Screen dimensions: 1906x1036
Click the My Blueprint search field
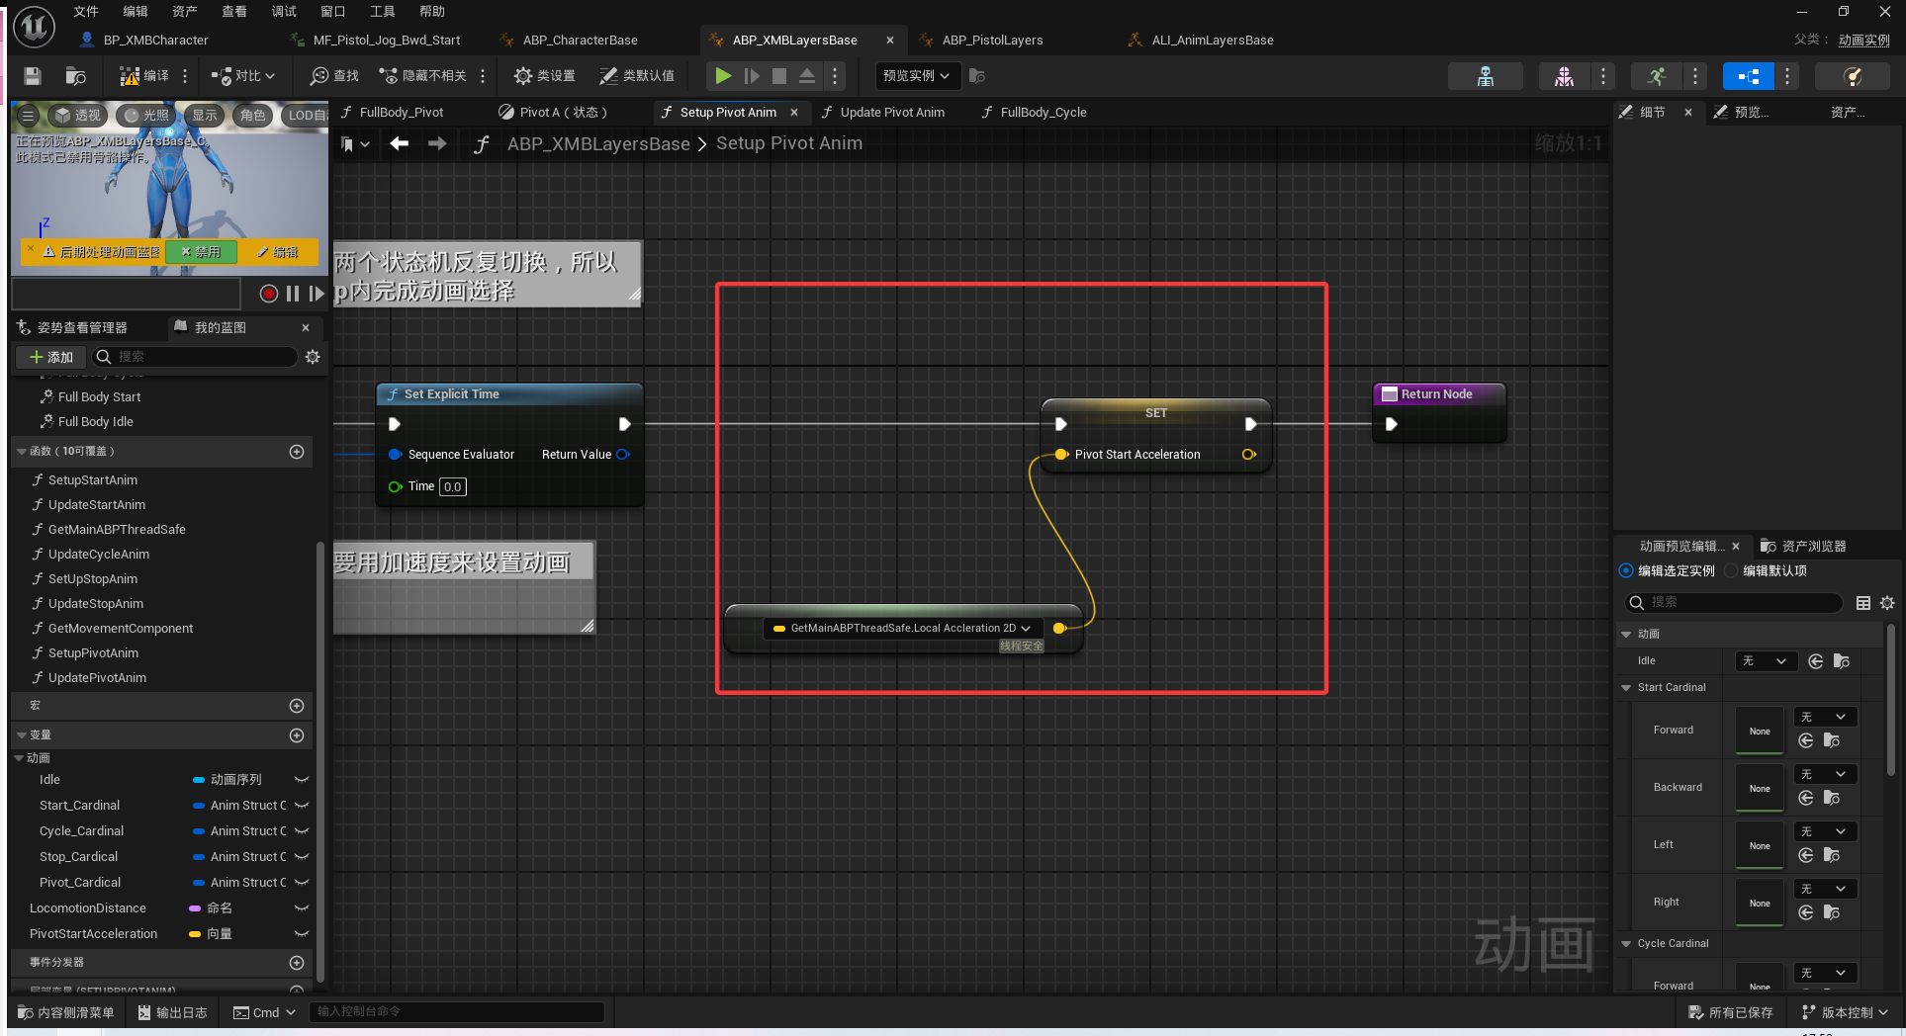click(x=196, y=357)
